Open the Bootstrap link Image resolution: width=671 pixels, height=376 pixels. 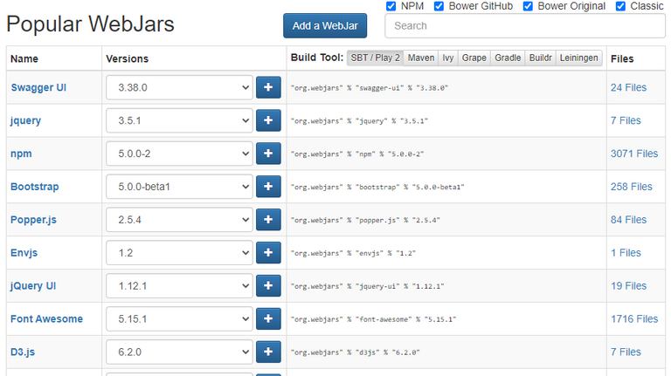coord(35,187)
